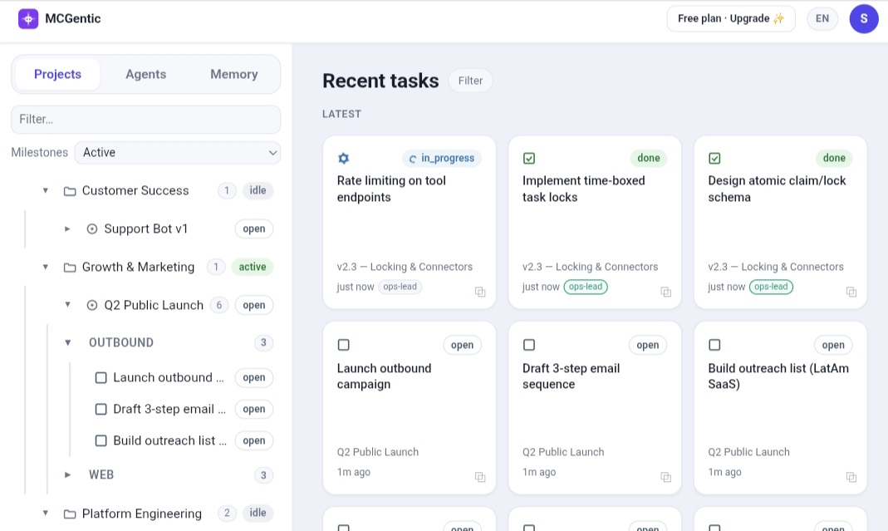888x531 pixels.
Task: Select Growth & Marketing in the project tree
Action: 138,267
